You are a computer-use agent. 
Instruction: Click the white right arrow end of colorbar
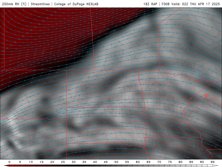click(215, 166)
